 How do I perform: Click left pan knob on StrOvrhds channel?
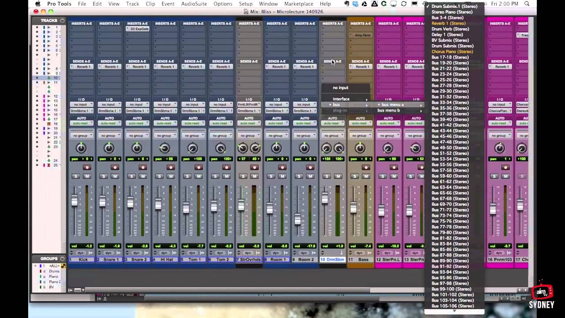point(242,148)
